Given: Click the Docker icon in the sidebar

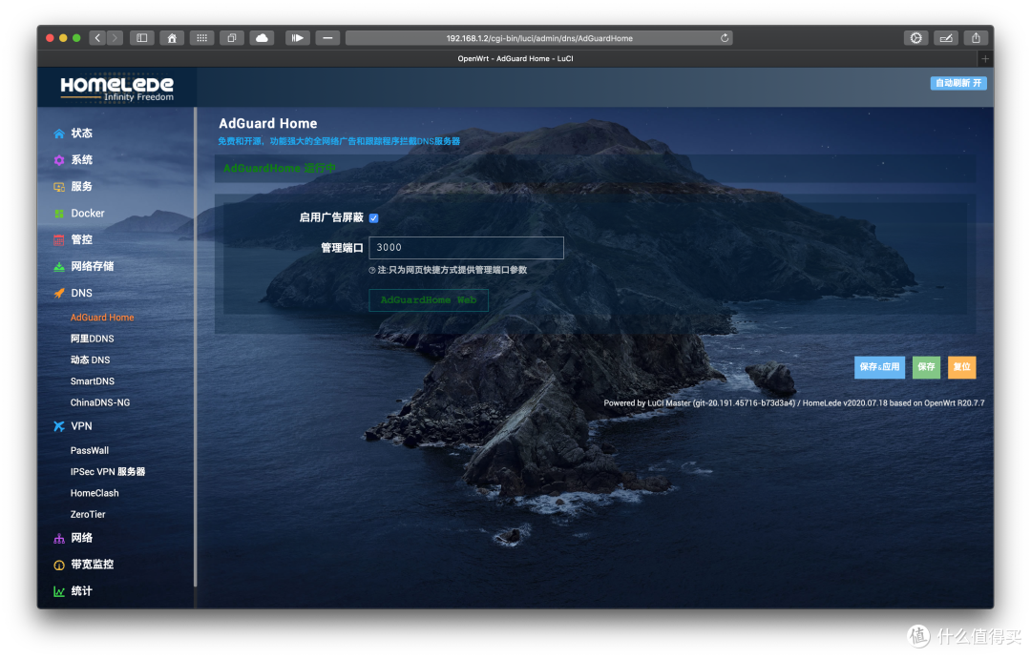Looking at the screenshot, I should point(59,214).
